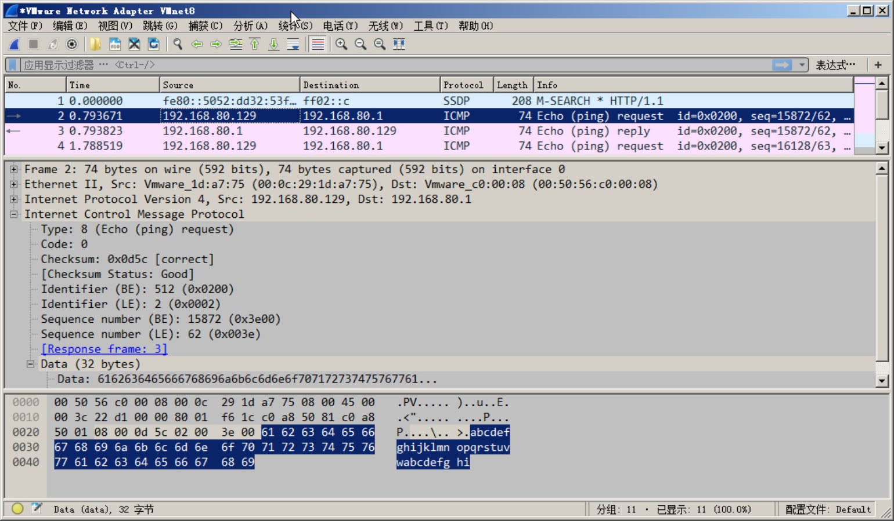This screenshot has height=521, width=894.
Task: Open the 工具(T) menu
Action: click(431, 25)
